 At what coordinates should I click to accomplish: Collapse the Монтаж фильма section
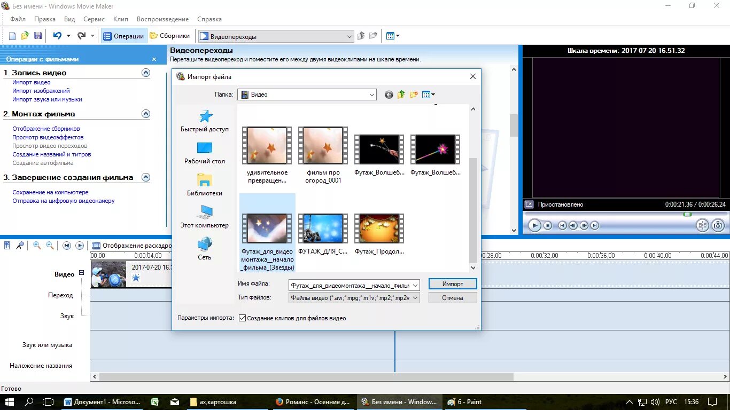[x=145, y=114]
